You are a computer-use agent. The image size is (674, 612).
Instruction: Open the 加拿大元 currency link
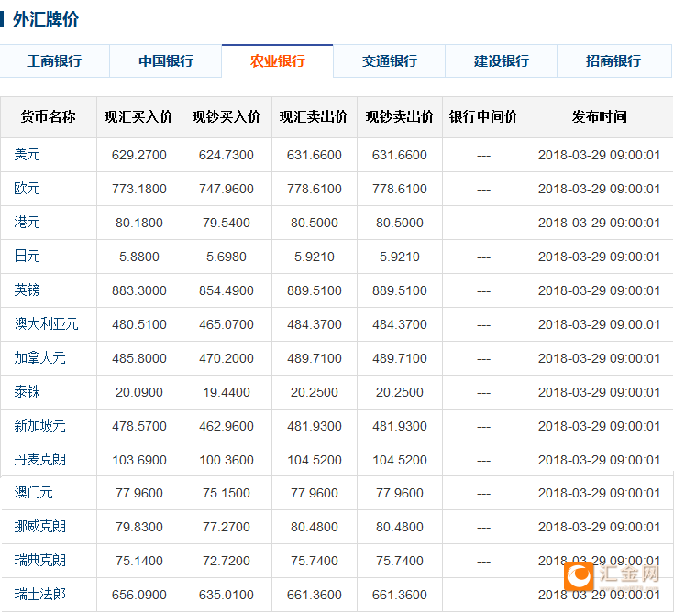click(39, 358)
